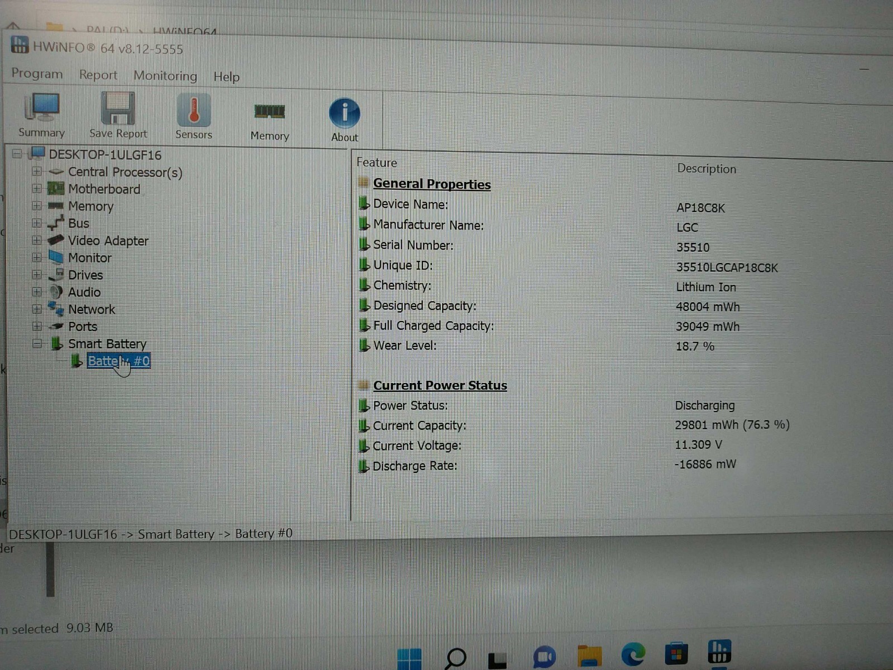
Task: Select the Battery #0 tree entry
Action: tap(119, 361)
